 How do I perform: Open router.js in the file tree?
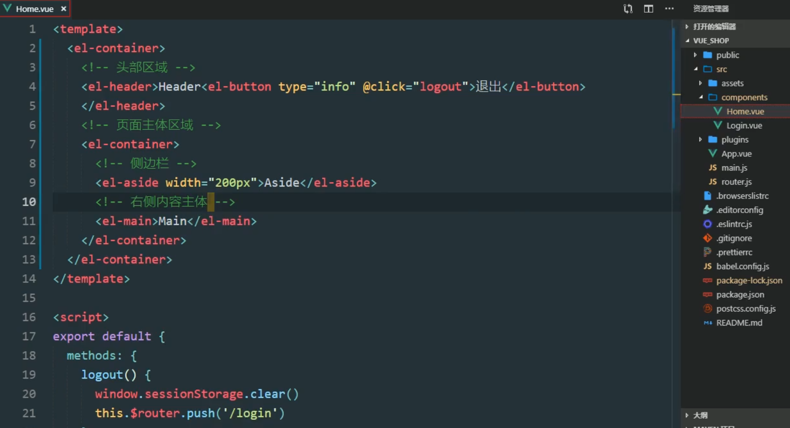tap(736, 182)
